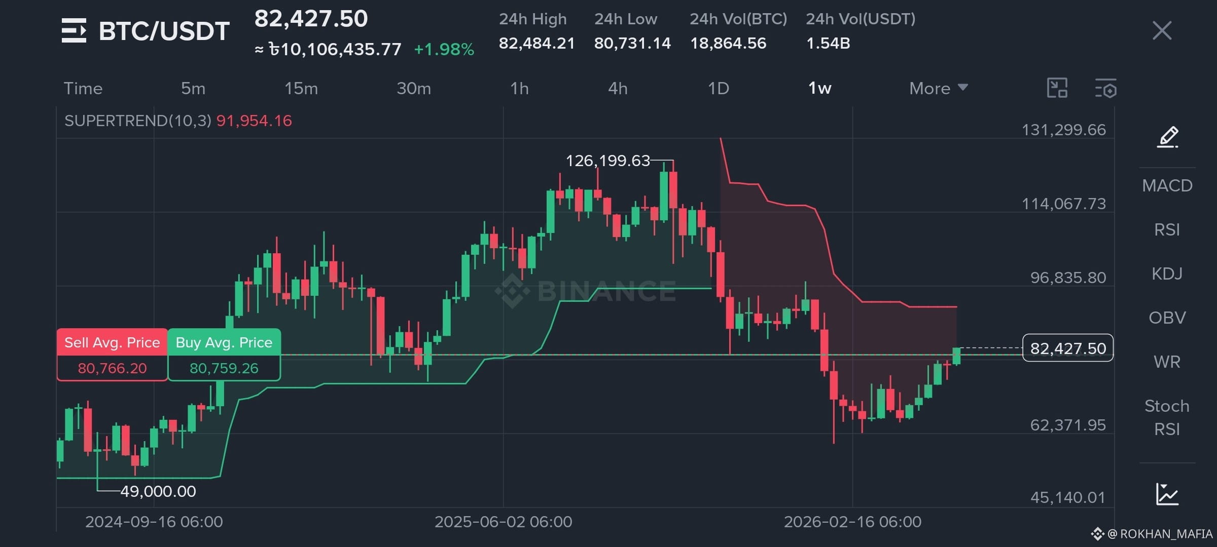Click the 24h Vol(BTC) value 18,864.56

point(728,43)
